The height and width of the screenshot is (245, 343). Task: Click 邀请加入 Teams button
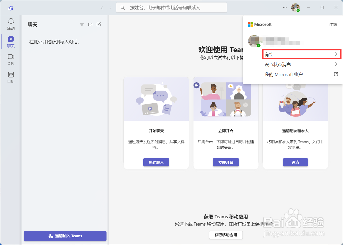pos(65,236)
